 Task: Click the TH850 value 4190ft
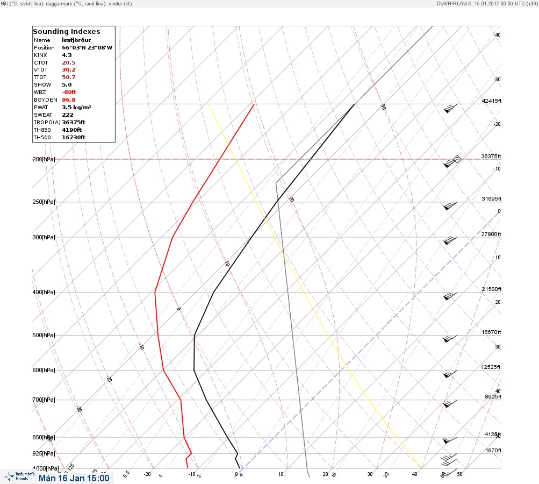tap(72, 130)
